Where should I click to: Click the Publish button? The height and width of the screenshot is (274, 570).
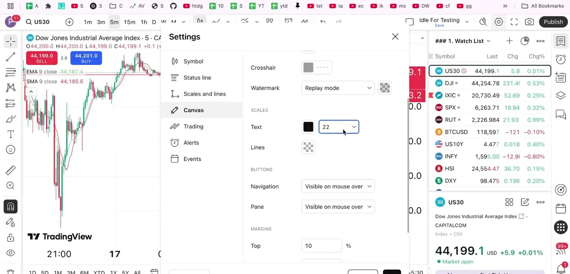(x=553, y=22)
